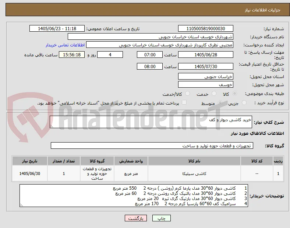
Task: Click the response deadline date 1405/06/28
Action: (206, 55)
